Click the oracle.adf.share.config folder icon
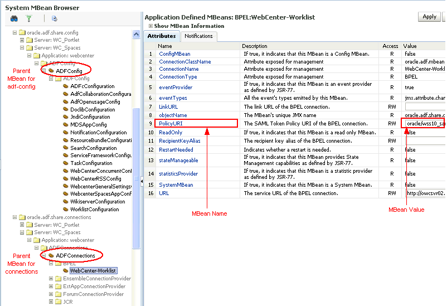The image size is (447, 306). (22, 32)
